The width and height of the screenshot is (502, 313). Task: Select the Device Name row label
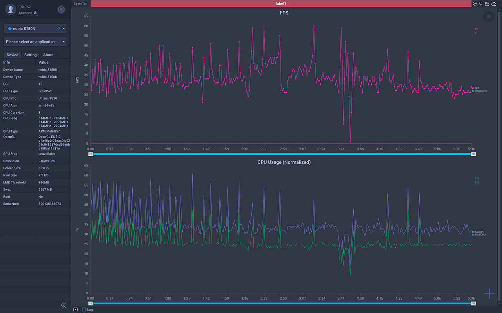(13, 70)
